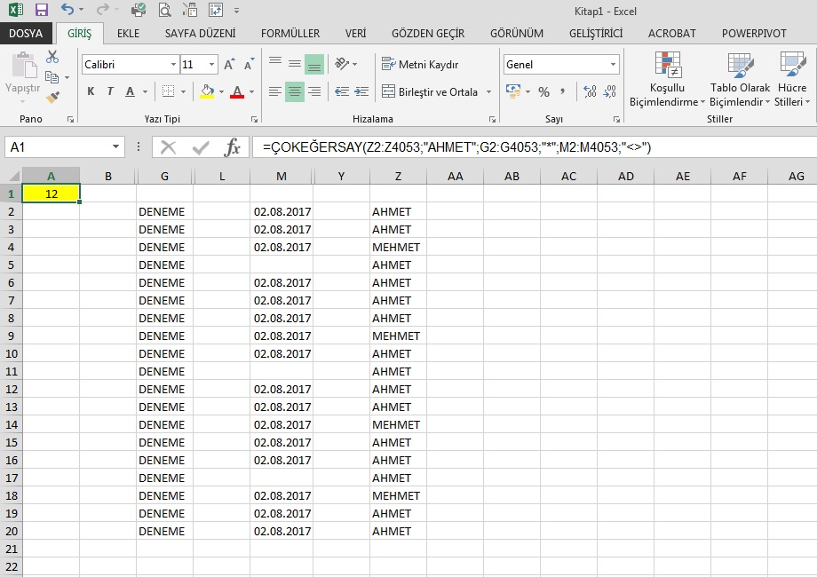Open the Calibri font name dropdown

coord(173,65)
